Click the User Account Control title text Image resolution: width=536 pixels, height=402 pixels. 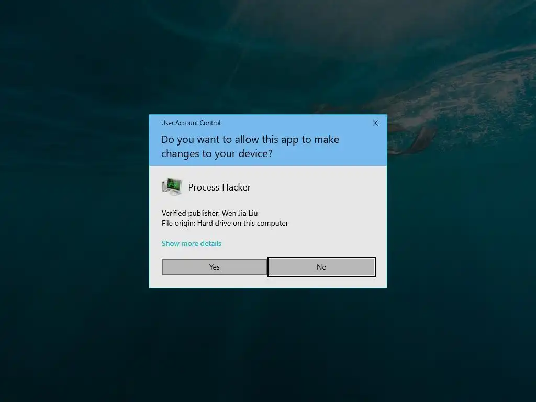click(191, 122)
